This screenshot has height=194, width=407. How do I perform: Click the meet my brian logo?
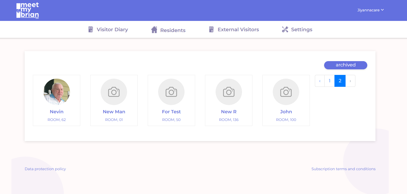(x=28, y=11)
